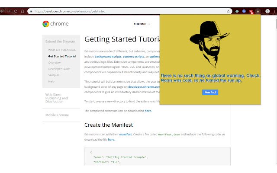
Task: Follow the developer.chrome.com link in paragraph
Action: [x=144, y=87]
